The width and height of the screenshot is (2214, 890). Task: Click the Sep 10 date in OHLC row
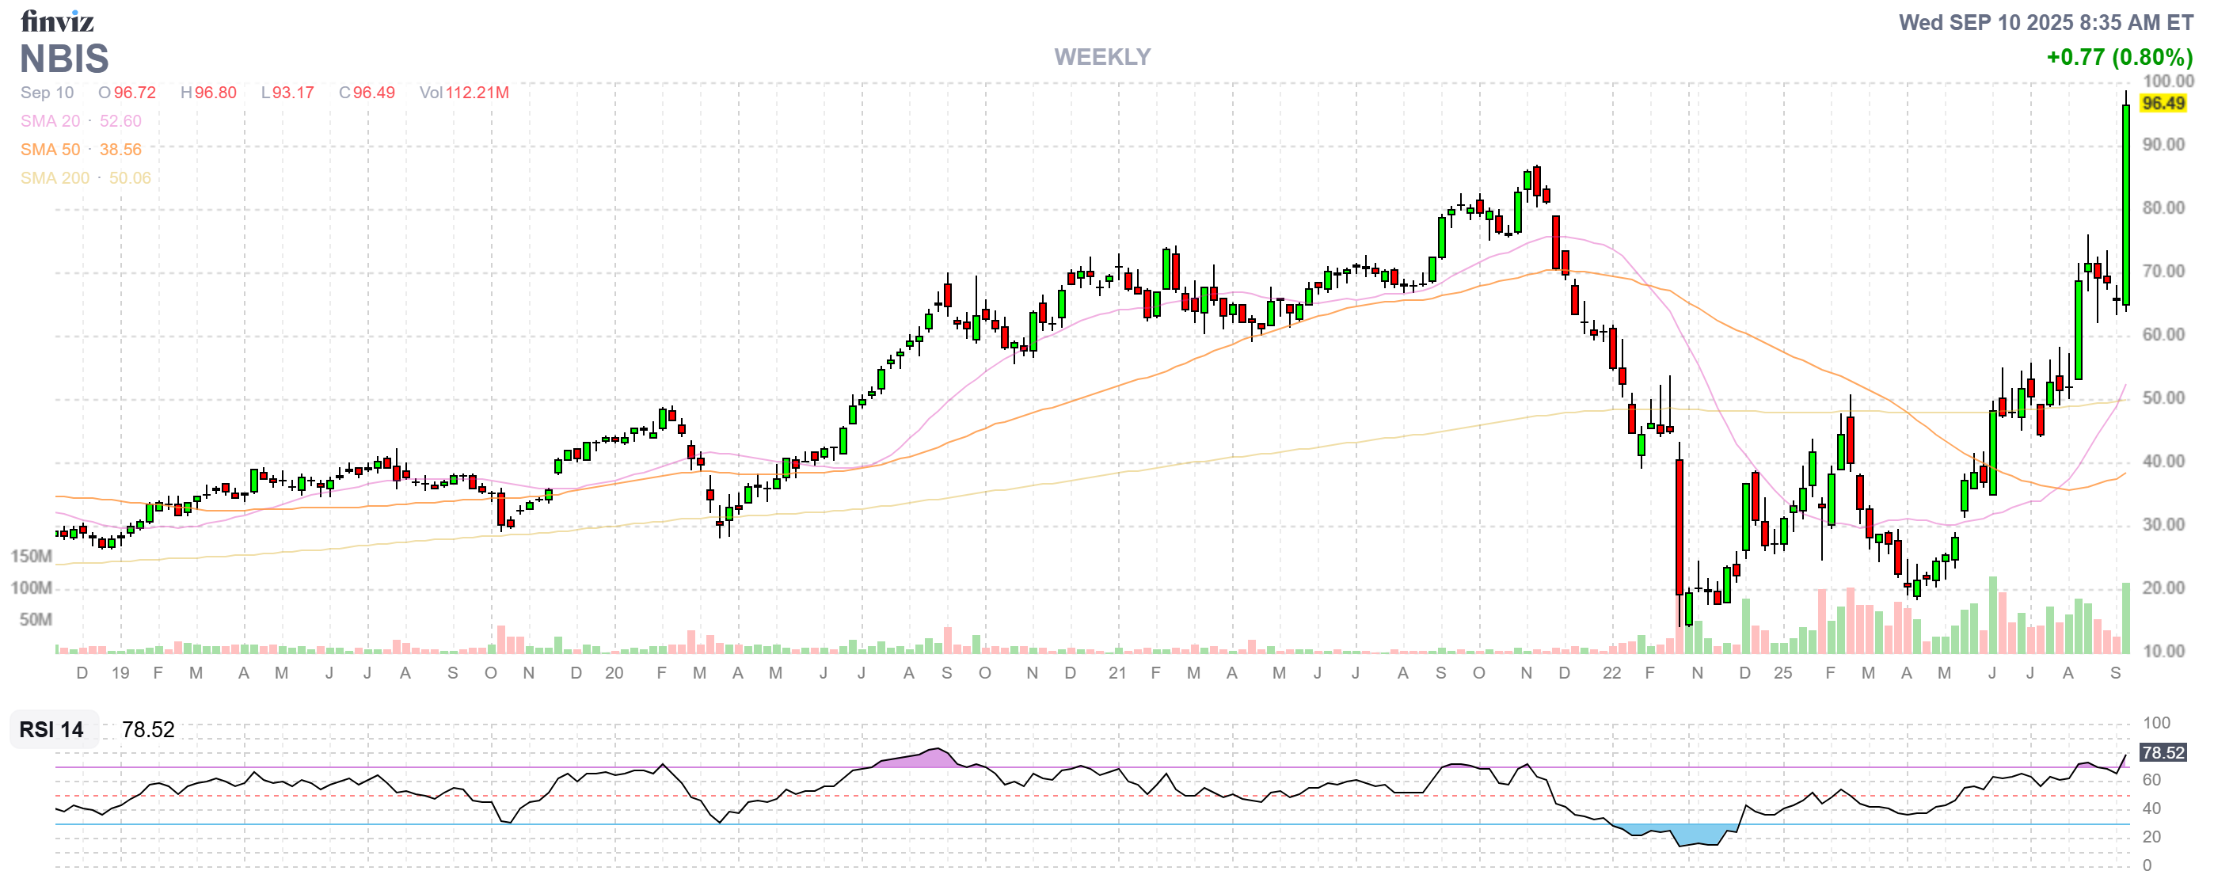48,93
